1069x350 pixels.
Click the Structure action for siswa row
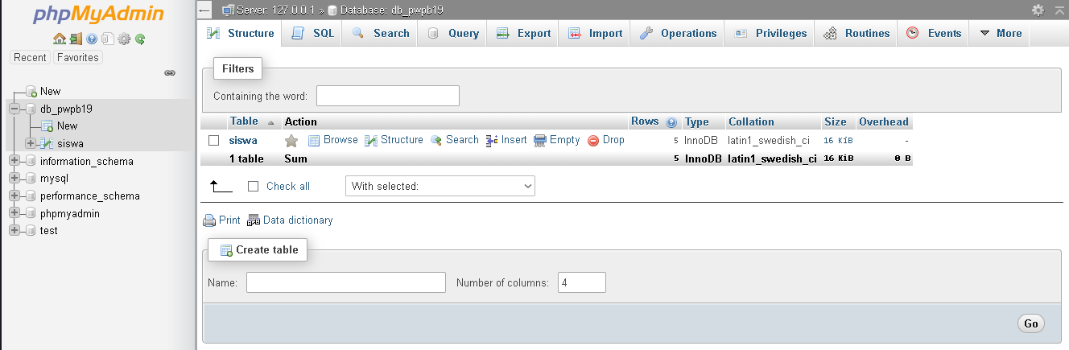coord(394,140)
